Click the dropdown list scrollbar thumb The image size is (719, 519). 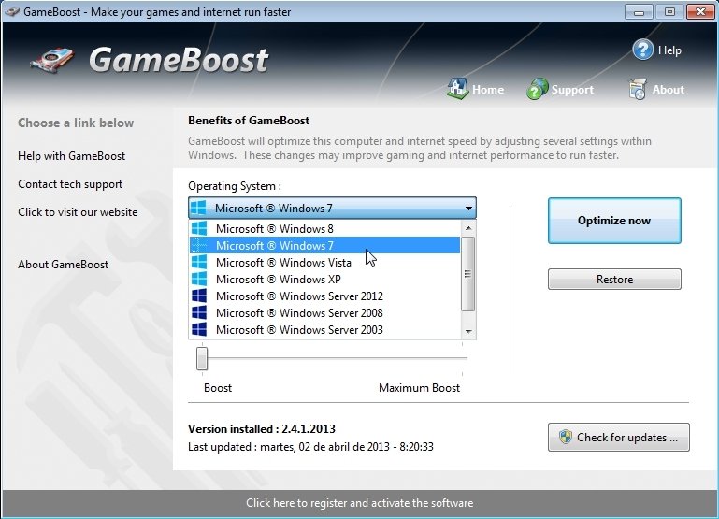coord(468,274)
